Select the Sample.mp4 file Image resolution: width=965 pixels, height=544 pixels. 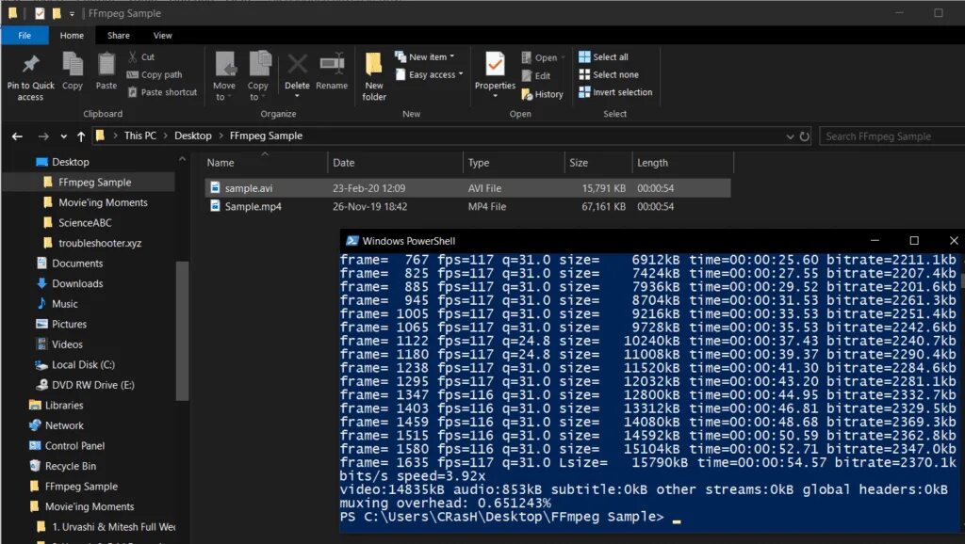point(467,206)
